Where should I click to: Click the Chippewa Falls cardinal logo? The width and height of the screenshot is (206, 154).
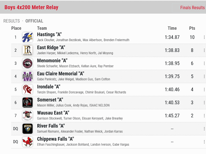point(28,142)
